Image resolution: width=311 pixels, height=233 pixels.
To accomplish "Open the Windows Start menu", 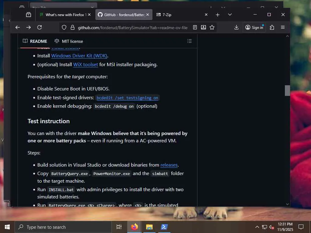I will click(x=7, y=227).
